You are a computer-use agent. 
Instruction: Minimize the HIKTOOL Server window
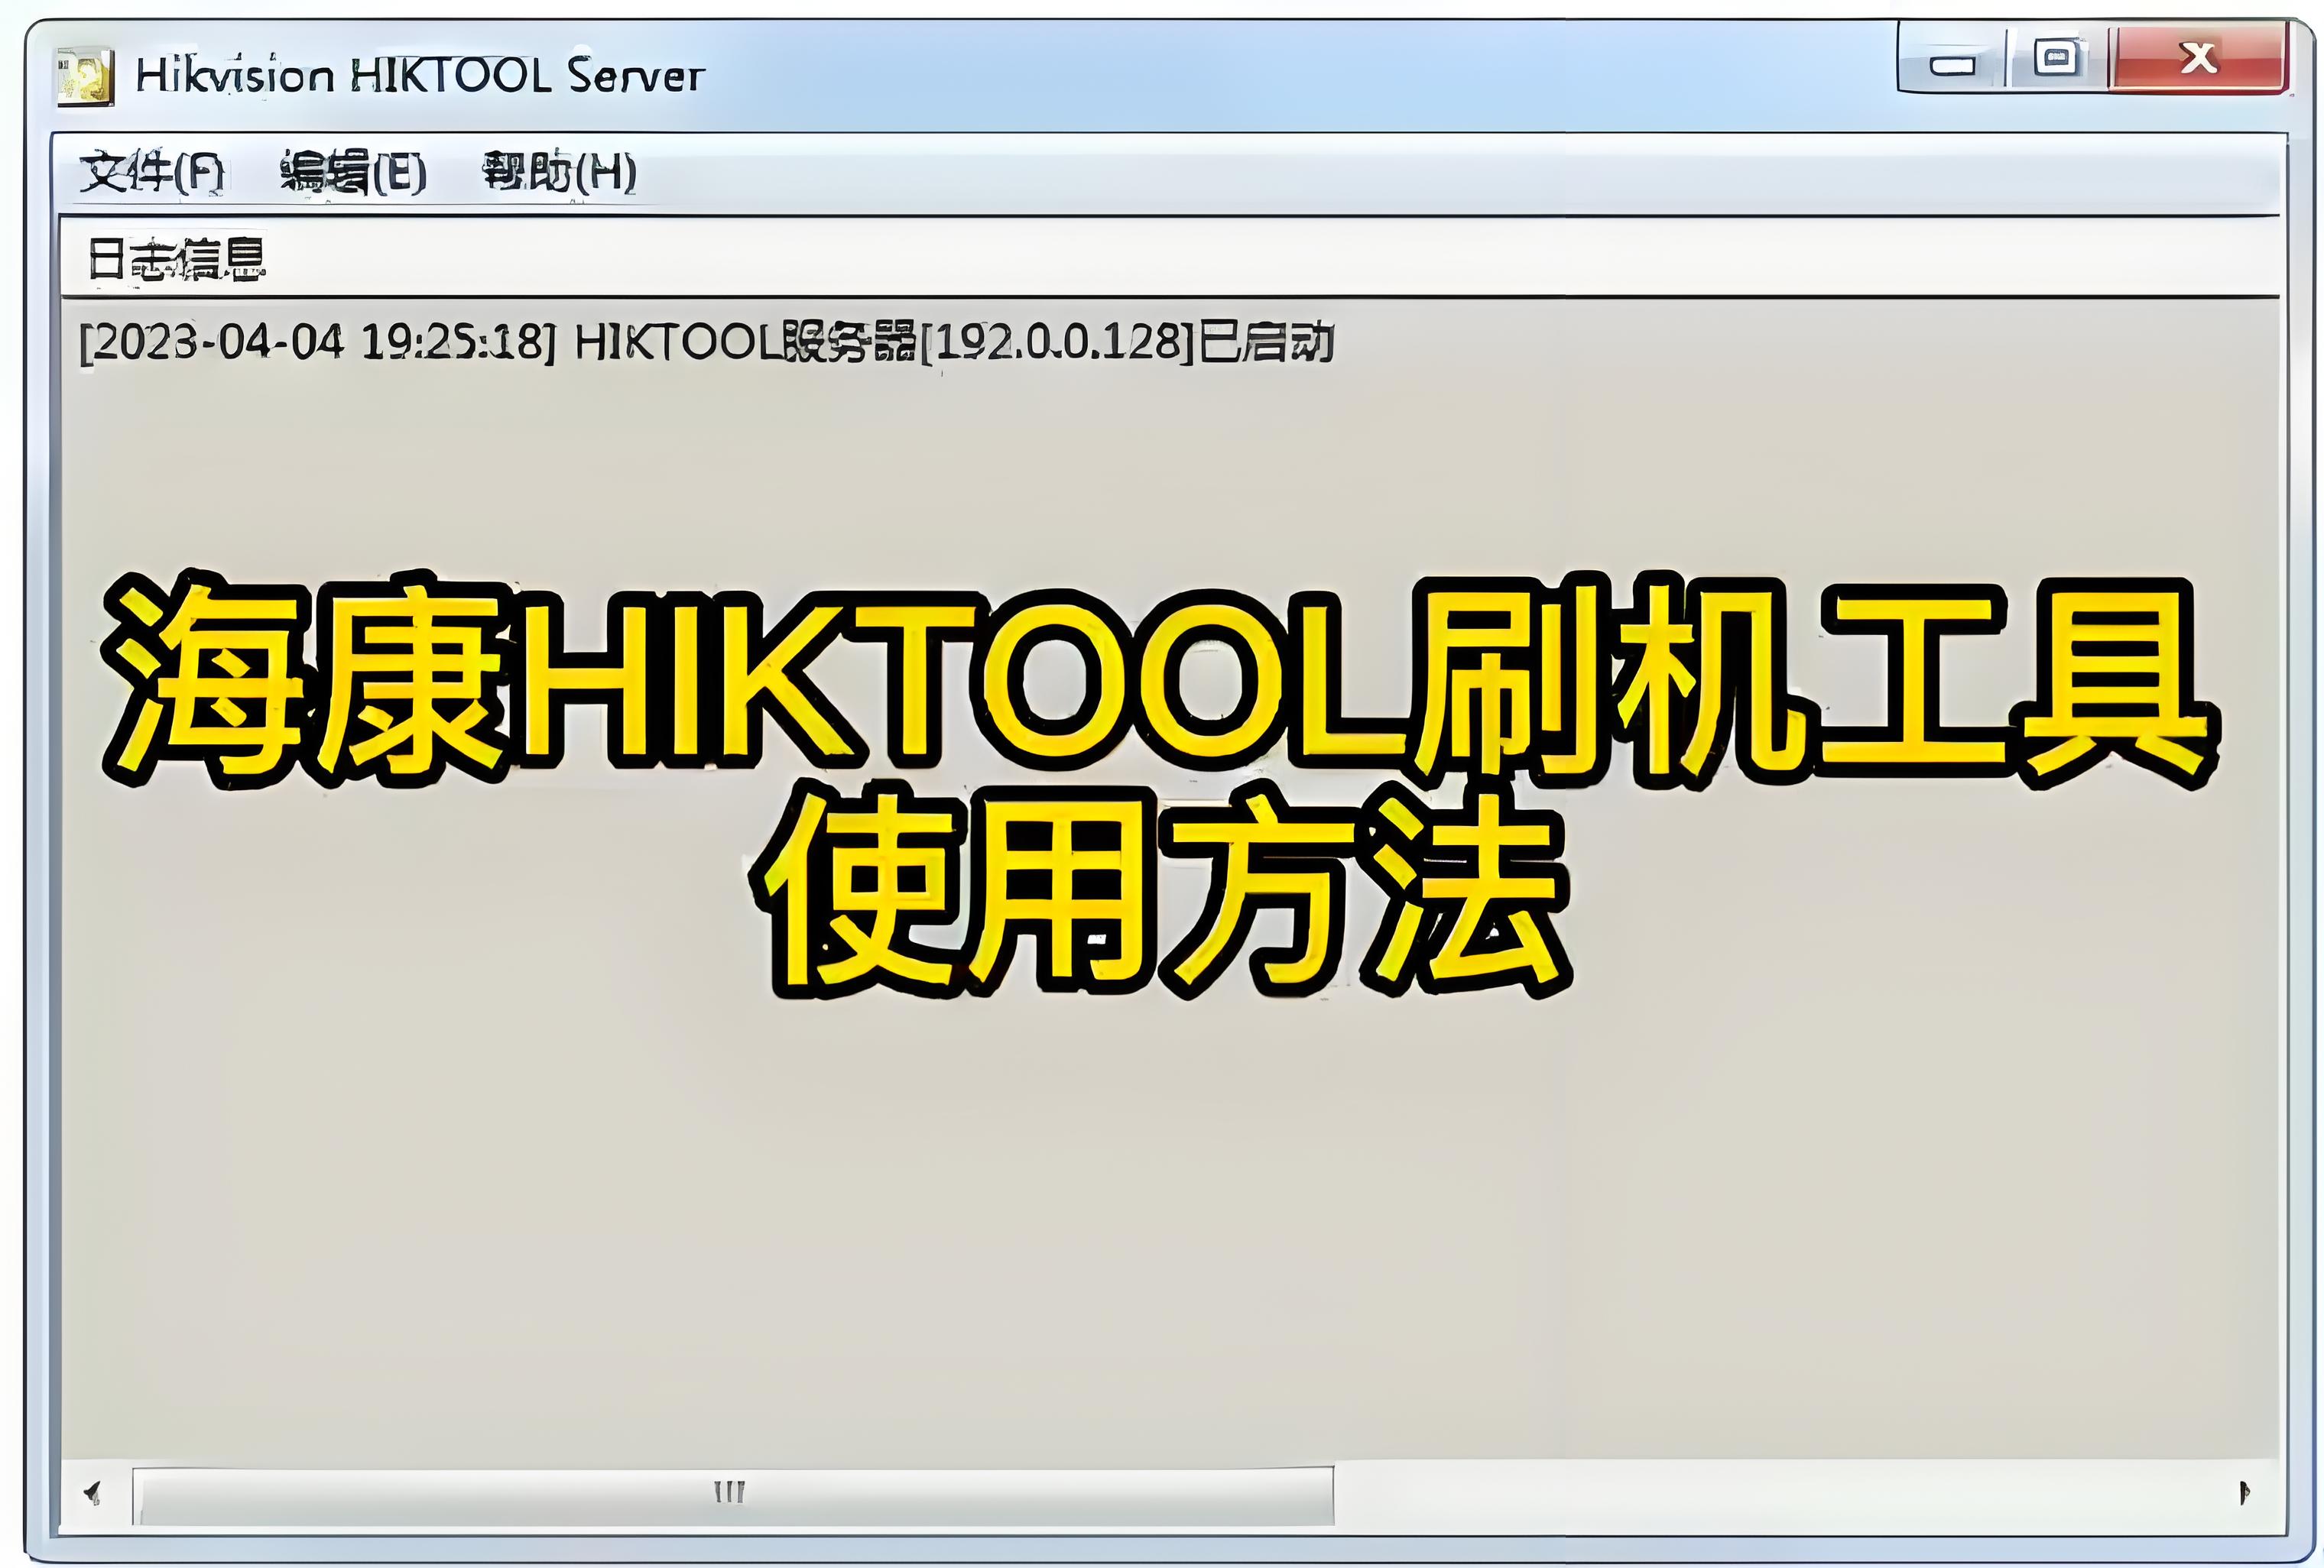click(1951, 60)
